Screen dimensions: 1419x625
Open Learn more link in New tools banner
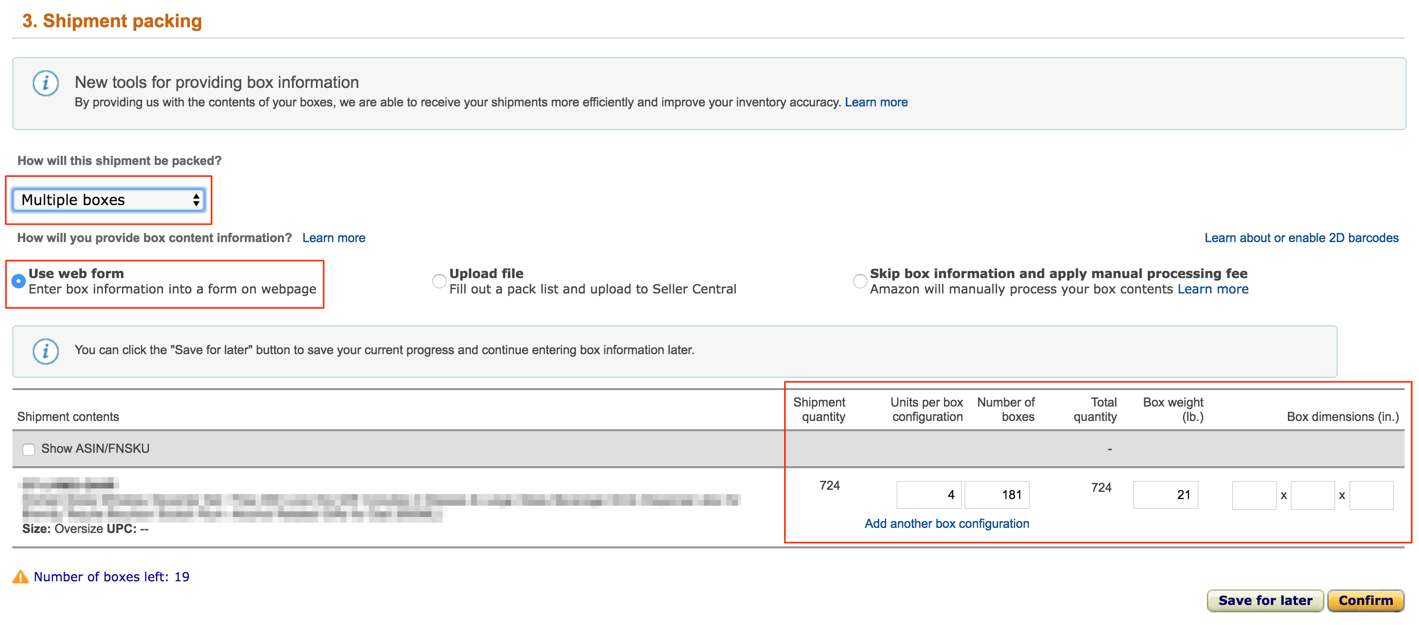tap(876, 102)
